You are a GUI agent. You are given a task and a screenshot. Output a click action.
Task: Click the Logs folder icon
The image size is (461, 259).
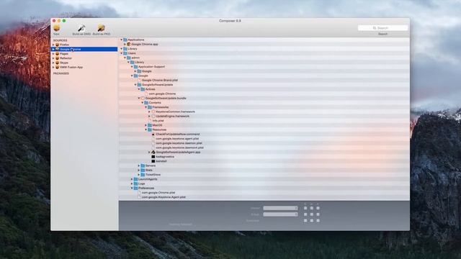point(136,183)
